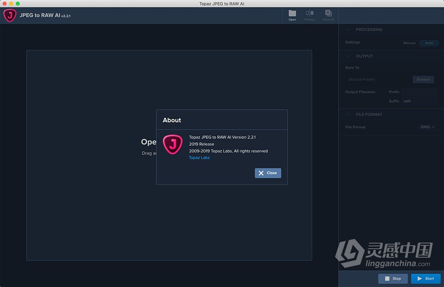444x287 pixels.
Task: Focus the Suffix field containing -edit
Action: coord(419,101)
